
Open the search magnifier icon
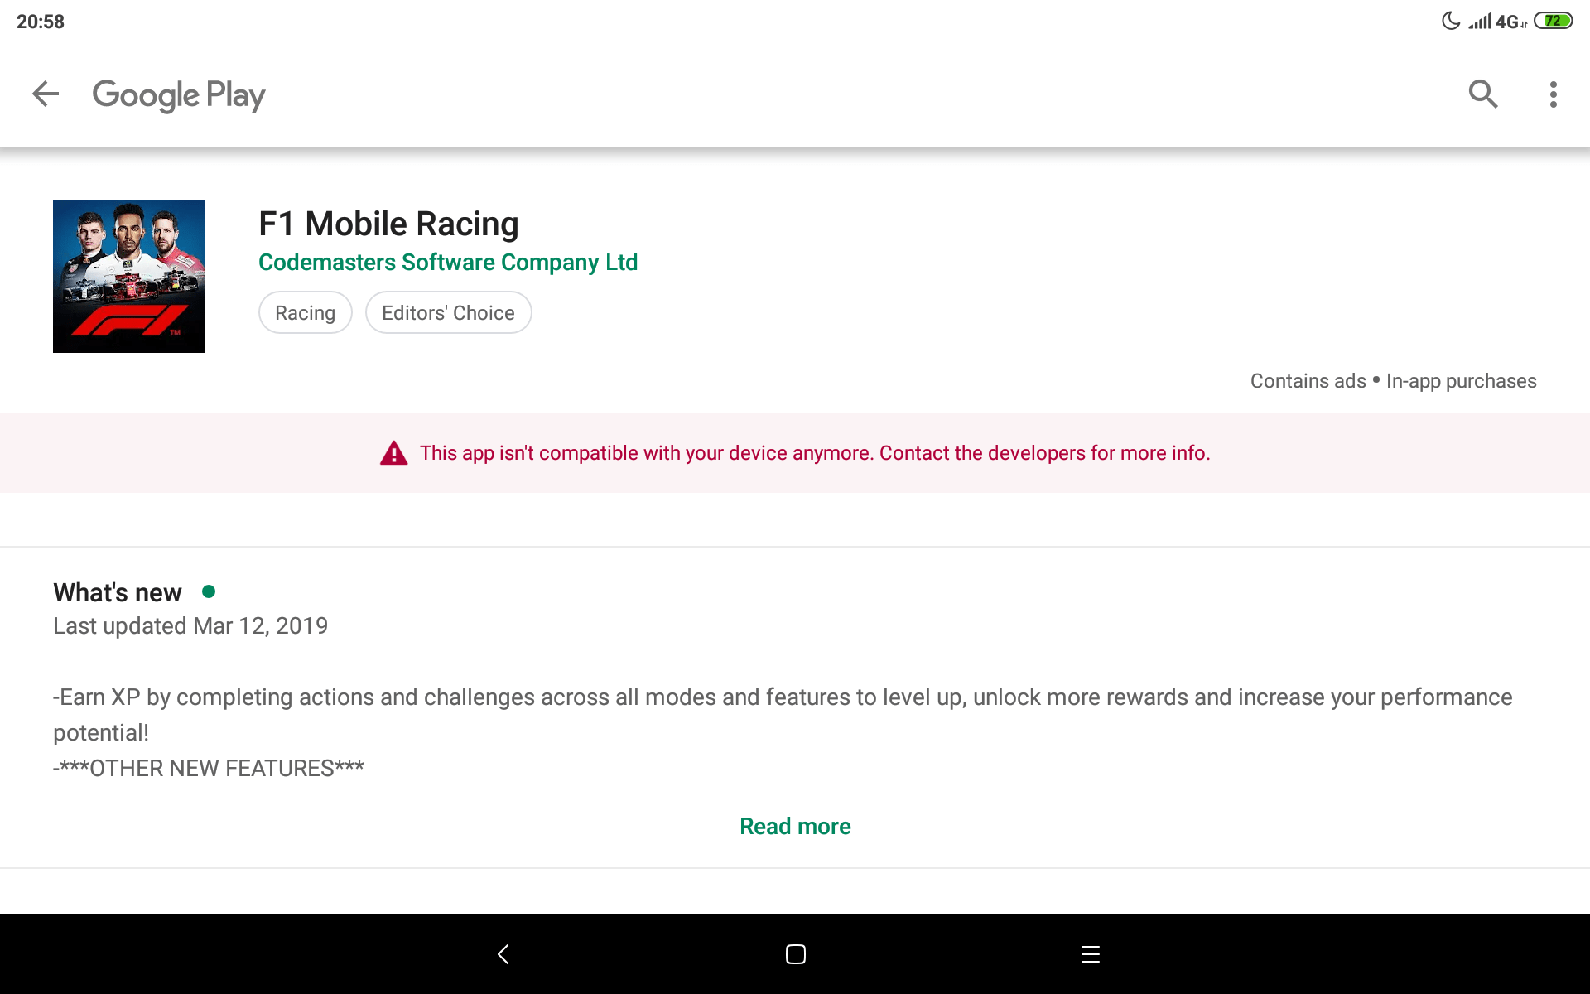pyautogui.click(x=1482, y=94)
